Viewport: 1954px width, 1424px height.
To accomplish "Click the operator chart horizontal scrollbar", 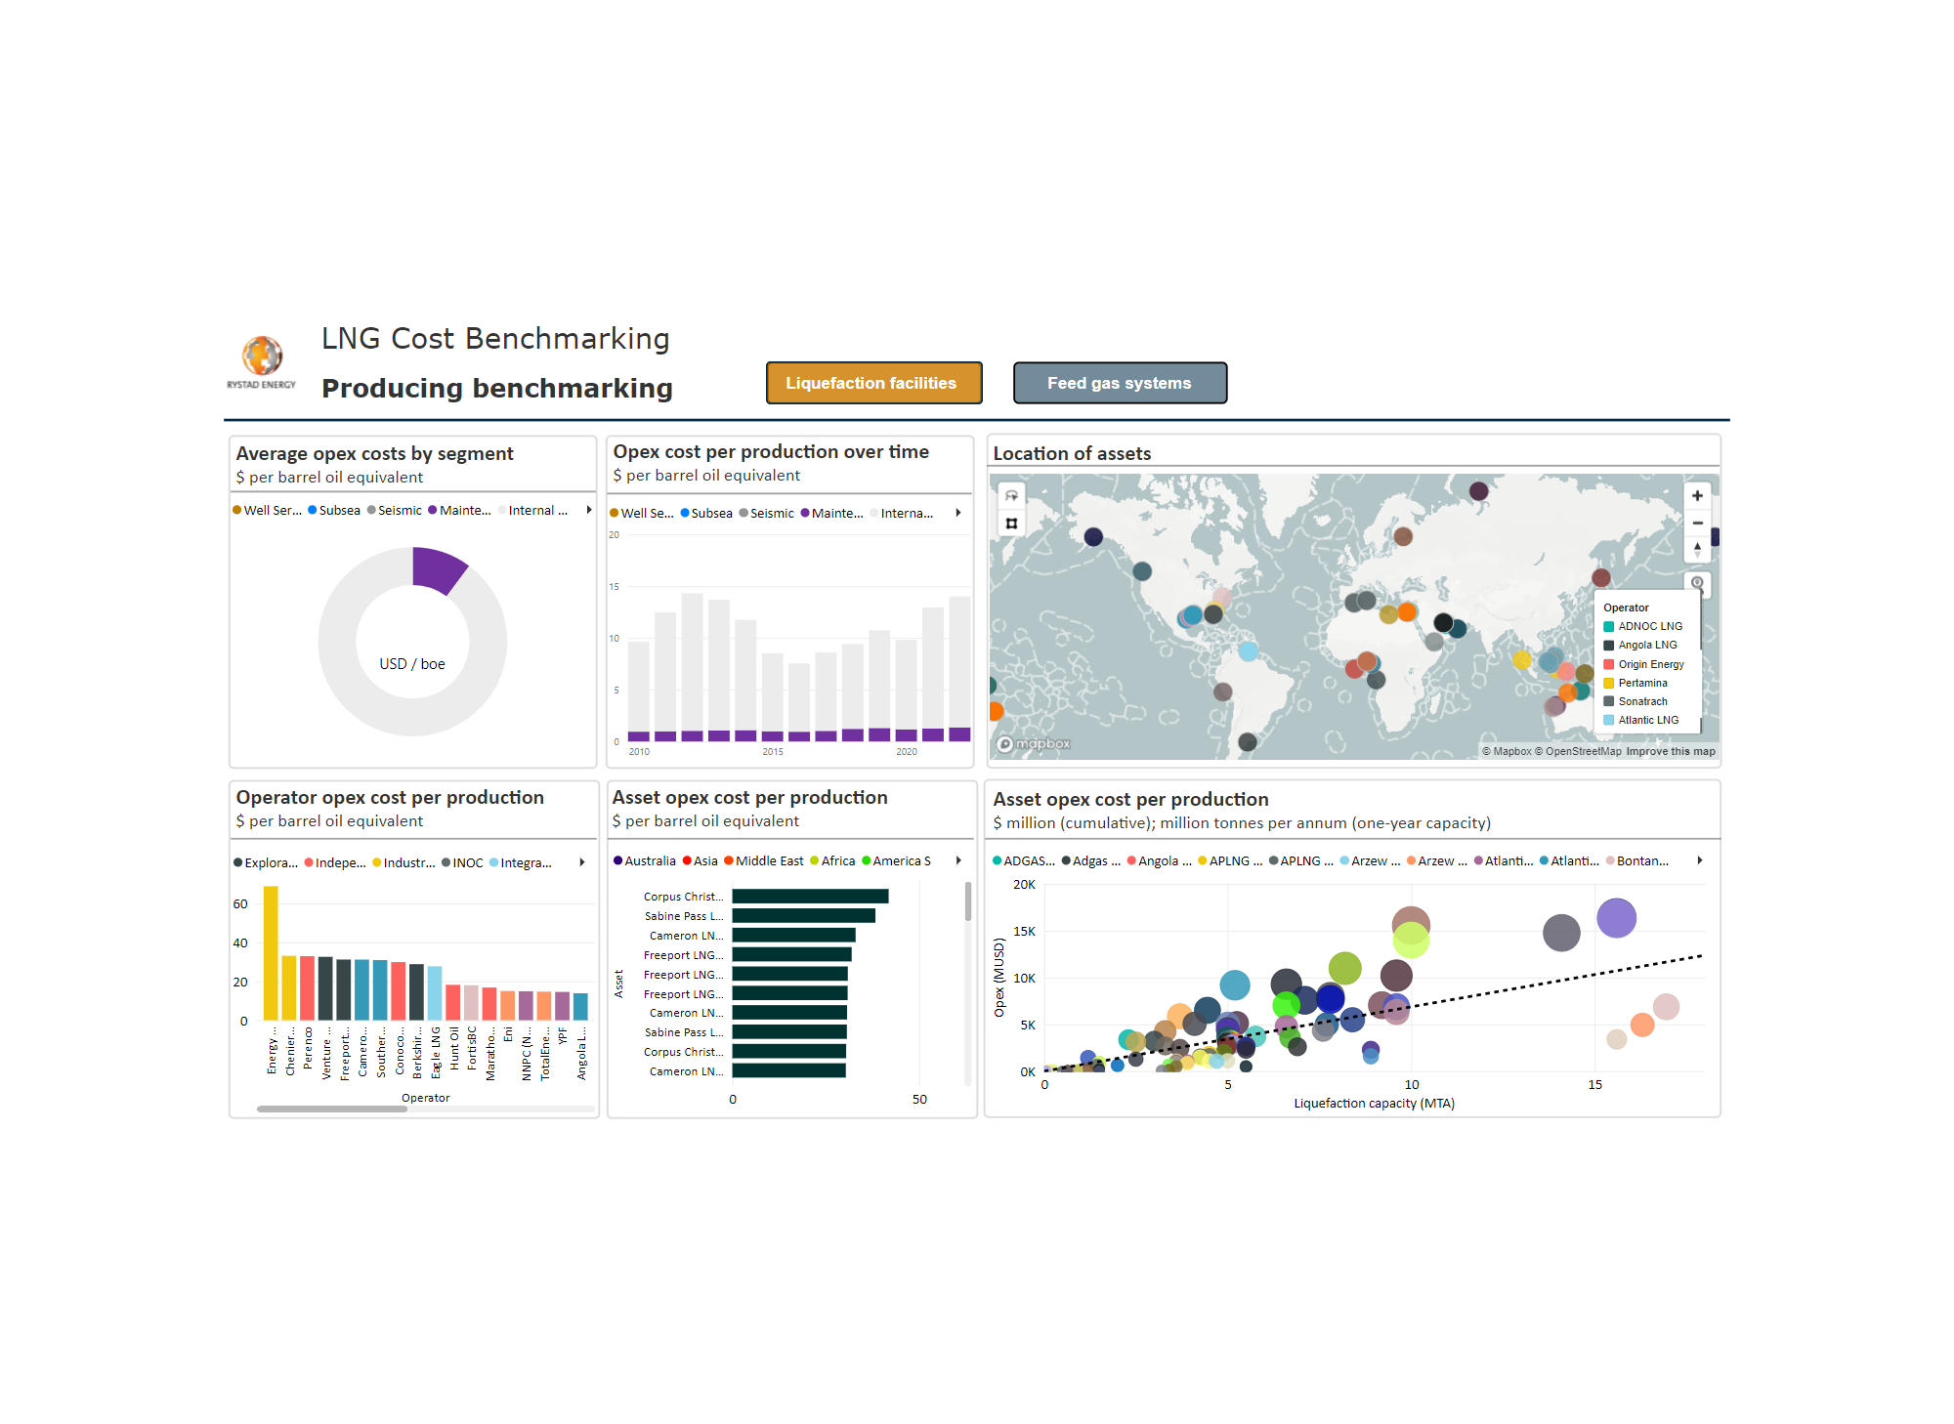I will (x=332, y=1110).
